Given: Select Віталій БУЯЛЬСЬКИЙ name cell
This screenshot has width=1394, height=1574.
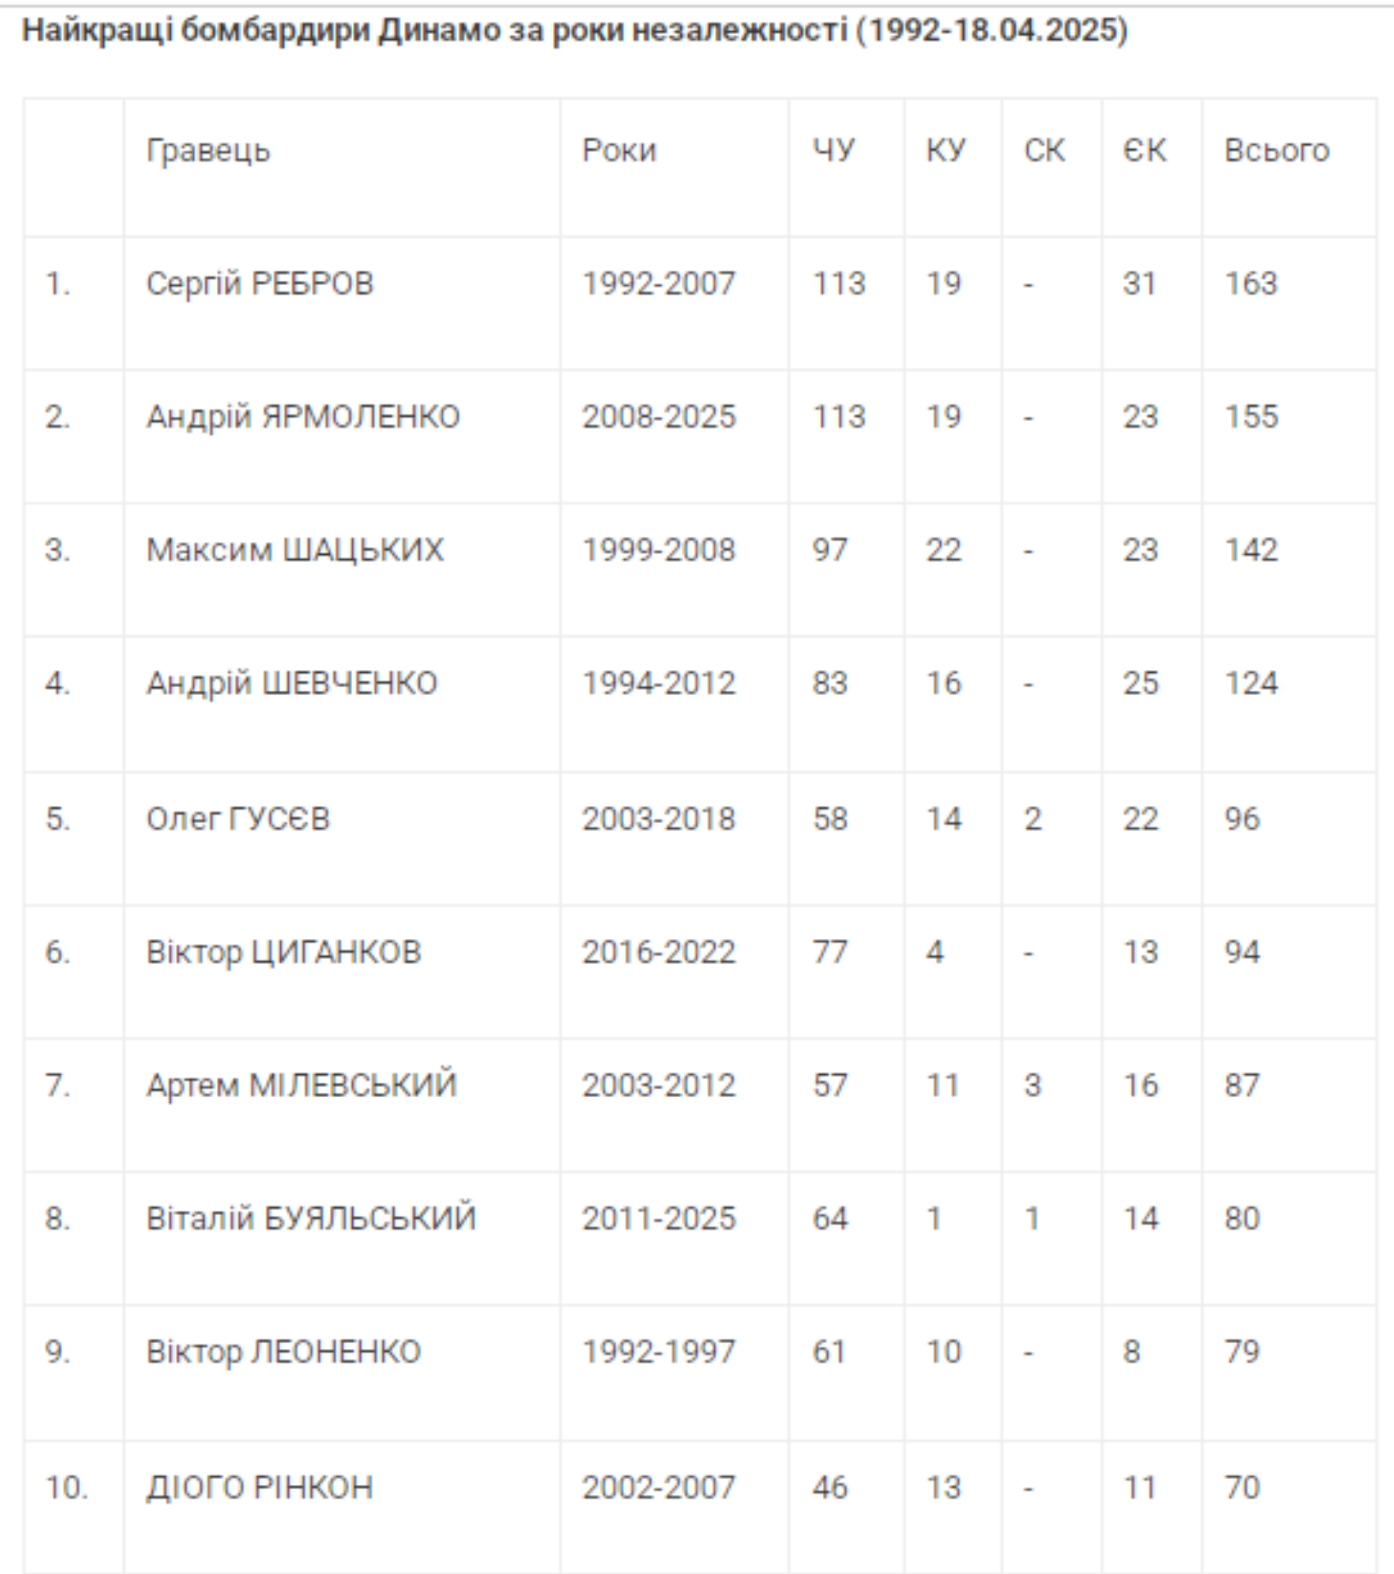Looking at the screenshot, I should (x=311, y=1219).
